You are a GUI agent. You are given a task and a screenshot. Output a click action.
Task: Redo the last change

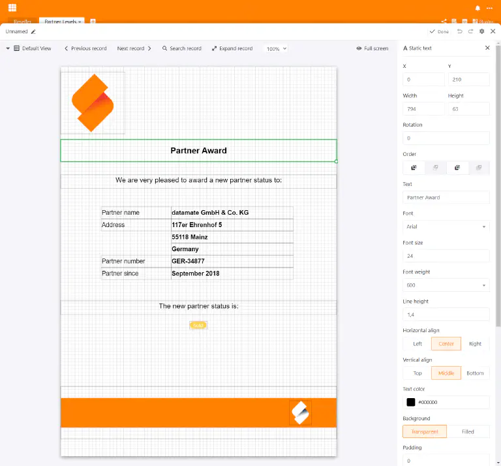(x=470, y=31)
